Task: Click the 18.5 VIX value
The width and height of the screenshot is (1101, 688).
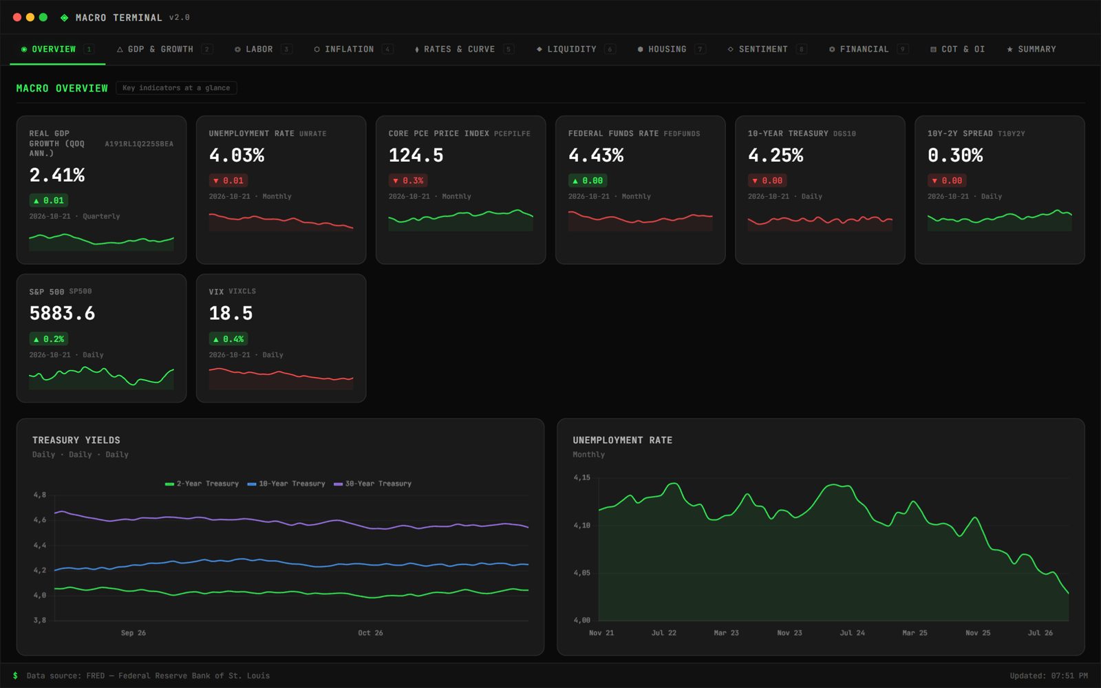Action: point(231,314)
